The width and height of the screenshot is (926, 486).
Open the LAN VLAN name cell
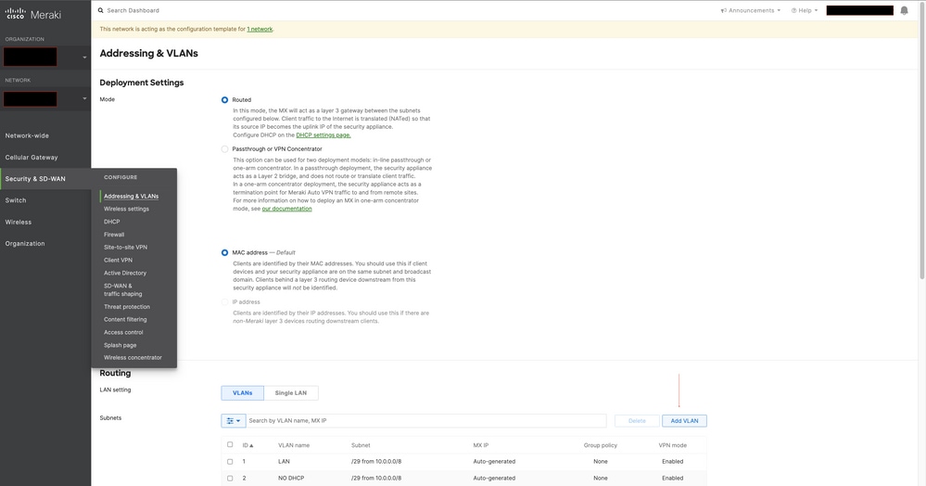coord(284,462)
